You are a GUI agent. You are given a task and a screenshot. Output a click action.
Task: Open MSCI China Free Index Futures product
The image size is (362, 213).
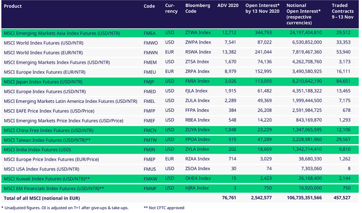tap(46, 130)
